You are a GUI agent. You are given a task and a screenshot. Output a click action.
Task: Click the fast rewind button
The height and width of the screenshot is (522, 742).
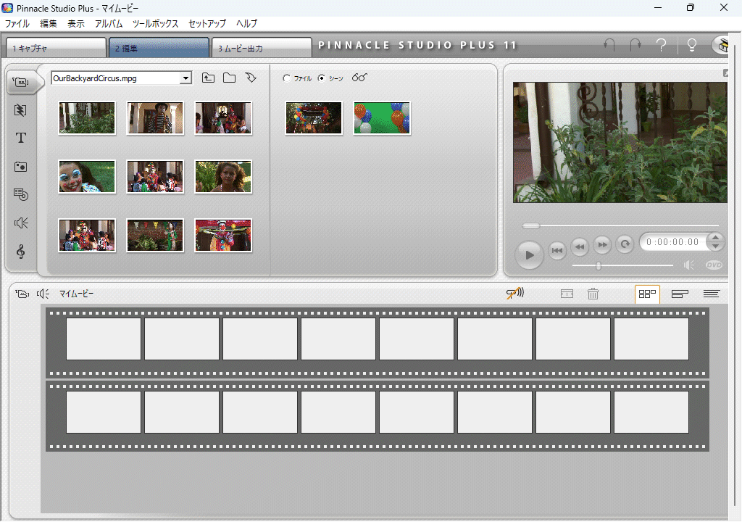(x=580, y=245)
